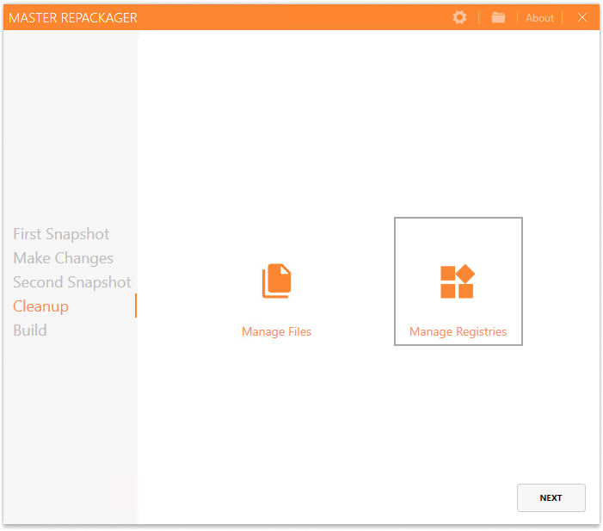The image size is (603, 531).
Task: Click the MASTER REPACKAGER title text
Action: (x=72, y=18)
